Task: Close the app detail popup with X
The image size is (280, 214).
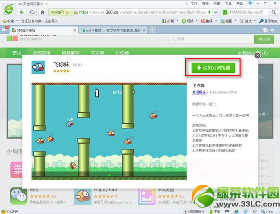Action: [x=257, y=55]
